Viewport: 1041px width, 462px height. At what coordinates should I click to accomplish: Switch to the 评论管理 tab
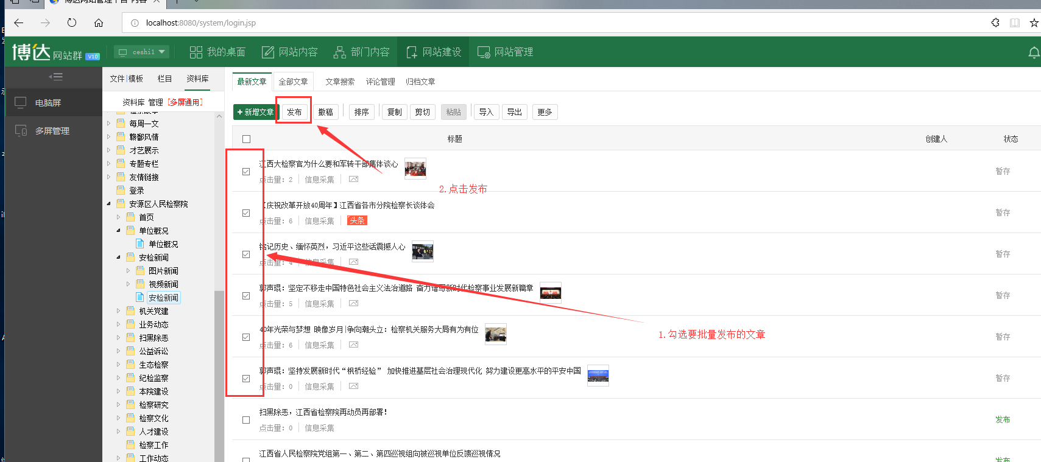click(x=381, y=82)
